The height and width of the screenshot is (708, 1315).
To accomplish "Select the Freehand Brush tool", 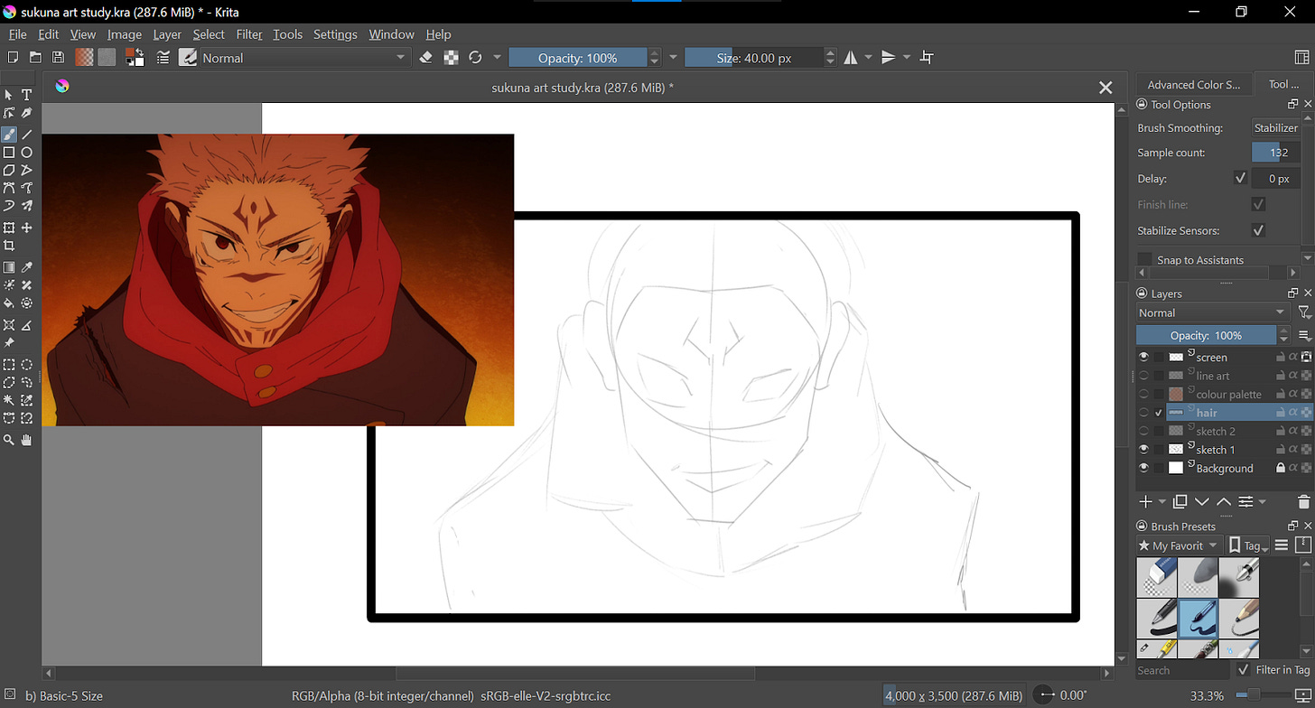I will (x=9, y=135).
